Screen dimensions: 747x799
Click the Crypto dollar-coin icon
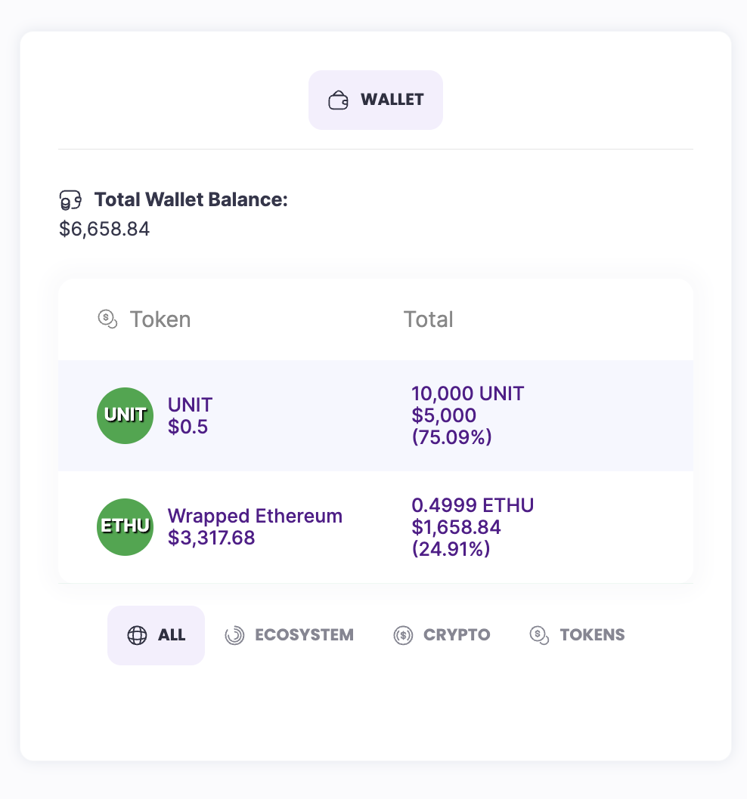[403, 636]
